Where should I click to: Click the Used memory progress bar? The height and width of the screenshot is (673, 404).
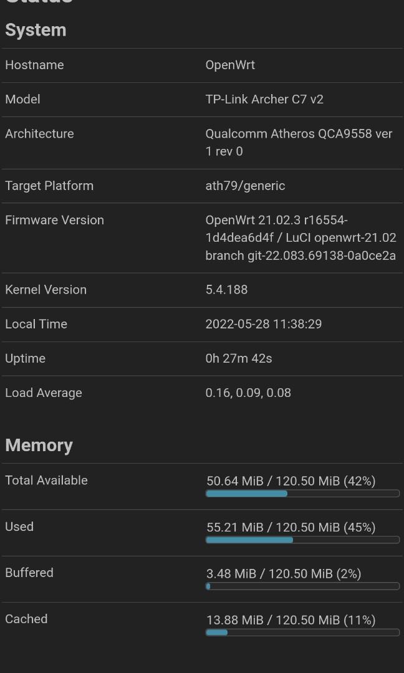click(302, 540)
